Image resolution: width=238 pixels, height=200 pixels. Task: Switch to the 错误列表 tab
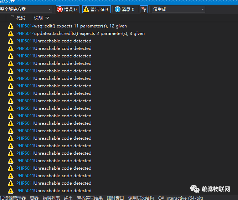51,198
